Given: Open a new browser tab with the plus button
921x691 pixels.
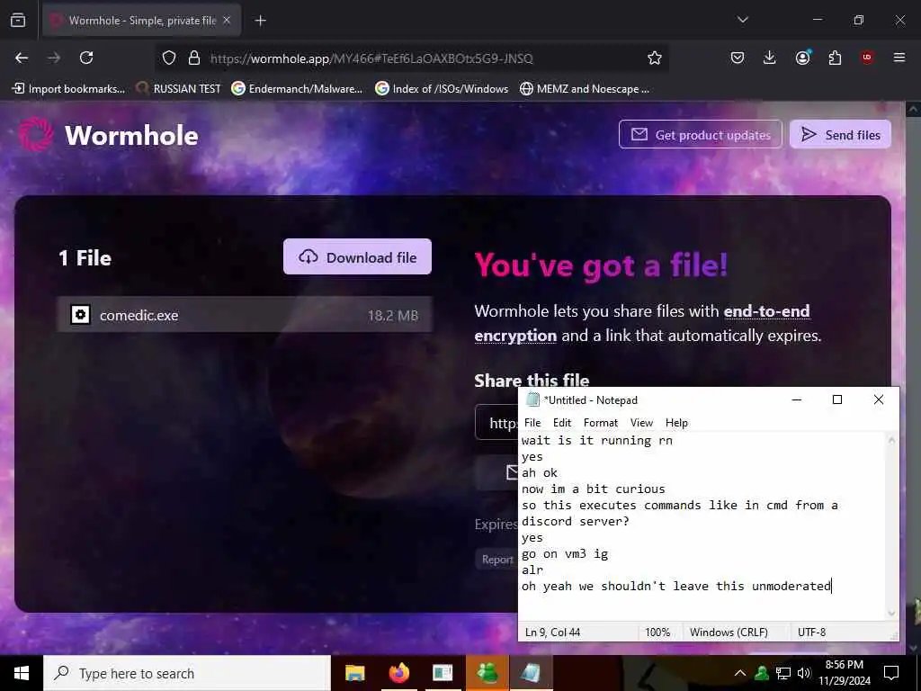Looking at the screenshot, I should pyautogui.click(x=261, y=21).
